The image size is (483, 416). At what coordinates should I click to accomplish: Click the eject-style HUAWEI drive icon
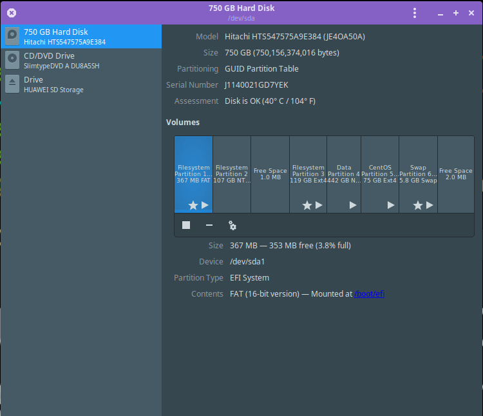pyautogui.click(x=12, y=84)
